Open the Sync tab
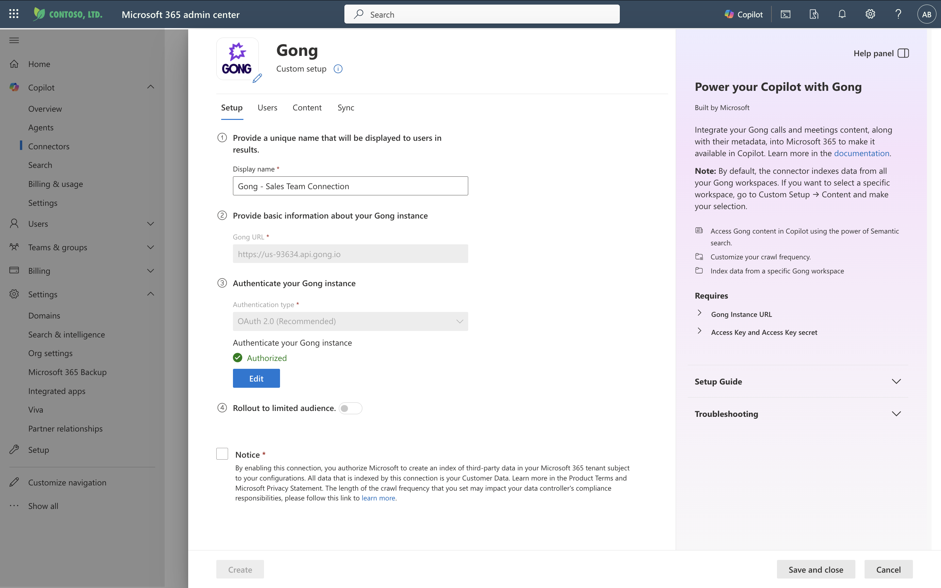This screenshot has width=941, height=588. coord(346,108)
